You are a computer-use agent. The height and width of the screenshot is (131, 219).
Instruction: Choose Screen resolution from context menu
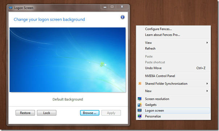[x=173, y=99]
